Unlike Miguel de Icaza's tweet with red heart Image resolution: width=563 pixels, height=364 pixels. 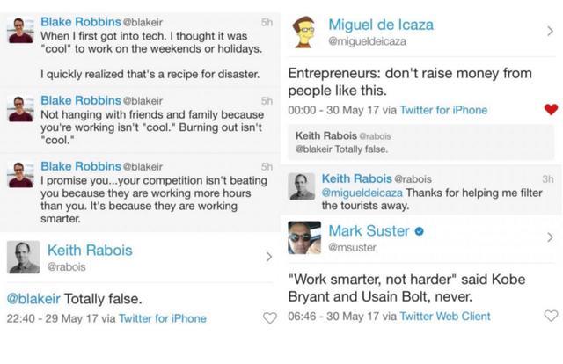coord(551,110)
